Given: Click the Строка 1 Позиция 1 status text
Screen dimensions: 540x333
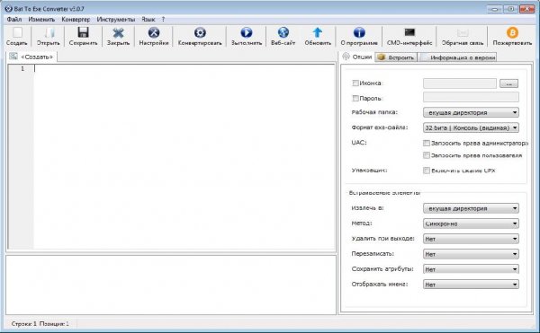Looking at the screenshot, I should point(40,323).
